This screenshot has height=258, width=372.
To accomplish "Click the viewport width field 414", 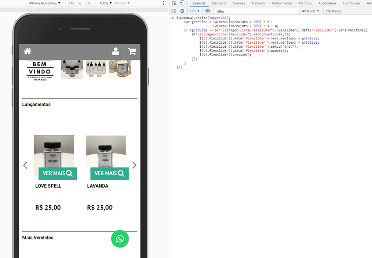I will 71,3.
